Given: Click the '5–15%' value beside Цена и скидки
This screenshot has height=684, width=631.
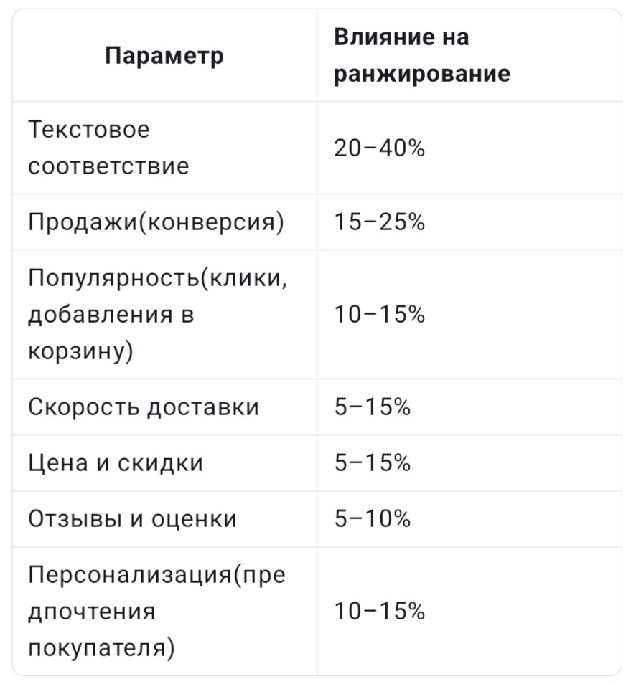Looking at the screenshot, I should 372,463.
